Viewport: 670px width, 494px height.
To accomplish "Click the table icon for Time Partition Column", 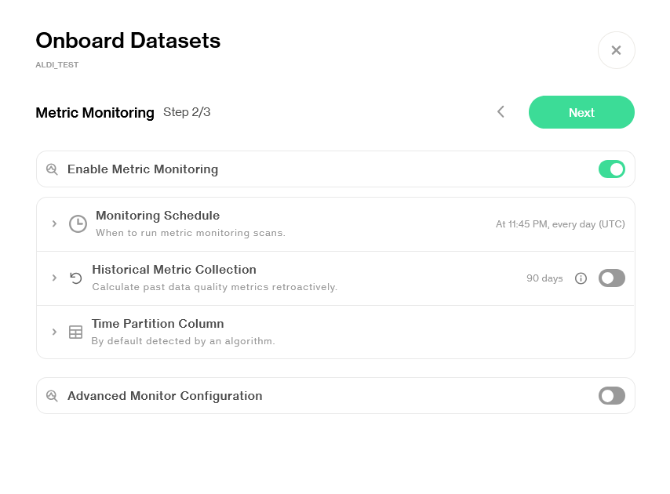I will pyautogui.click(x=75, y=332).
